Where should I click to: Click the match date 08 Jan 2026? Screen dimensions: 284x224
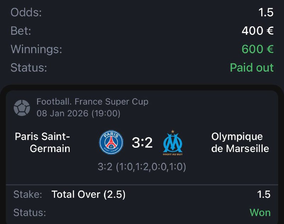point(78,114)
